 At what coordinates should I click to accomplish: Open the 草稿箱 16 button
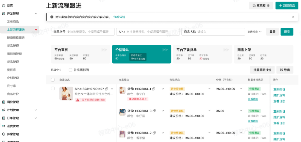261,6
